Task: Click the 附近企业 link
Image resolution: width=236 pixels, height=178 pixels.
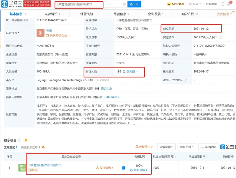Action: click(x=106, y=88)
